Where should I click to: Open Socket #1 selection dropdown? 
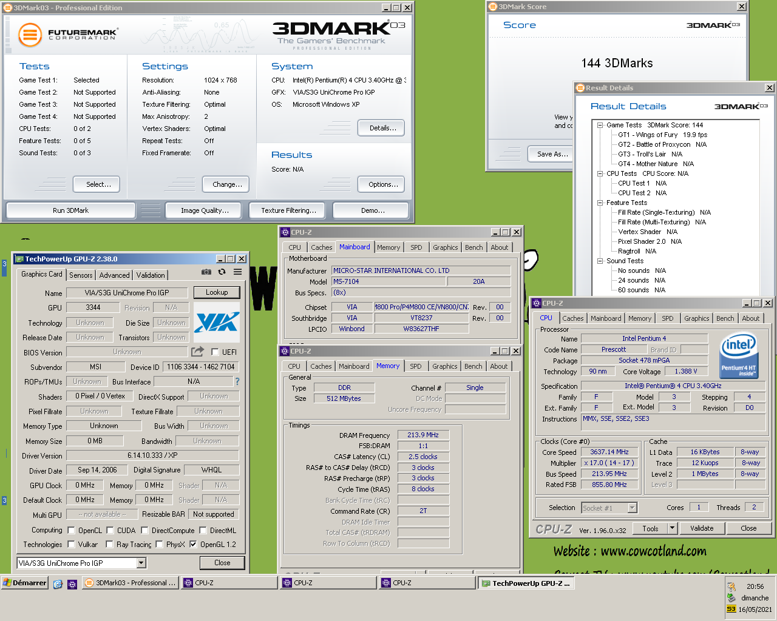point(632,508)
